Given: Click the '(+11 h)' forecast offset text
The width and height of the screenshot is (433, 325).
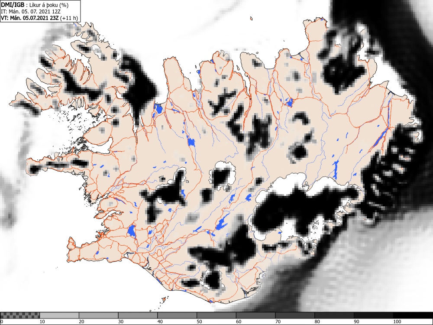Looking at the screenshot, I should pos(69,18).
